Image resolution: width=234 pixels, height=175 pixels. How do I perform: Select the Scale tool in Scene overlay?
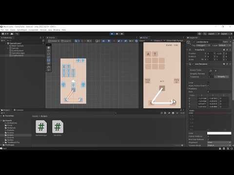click(49, 57)
